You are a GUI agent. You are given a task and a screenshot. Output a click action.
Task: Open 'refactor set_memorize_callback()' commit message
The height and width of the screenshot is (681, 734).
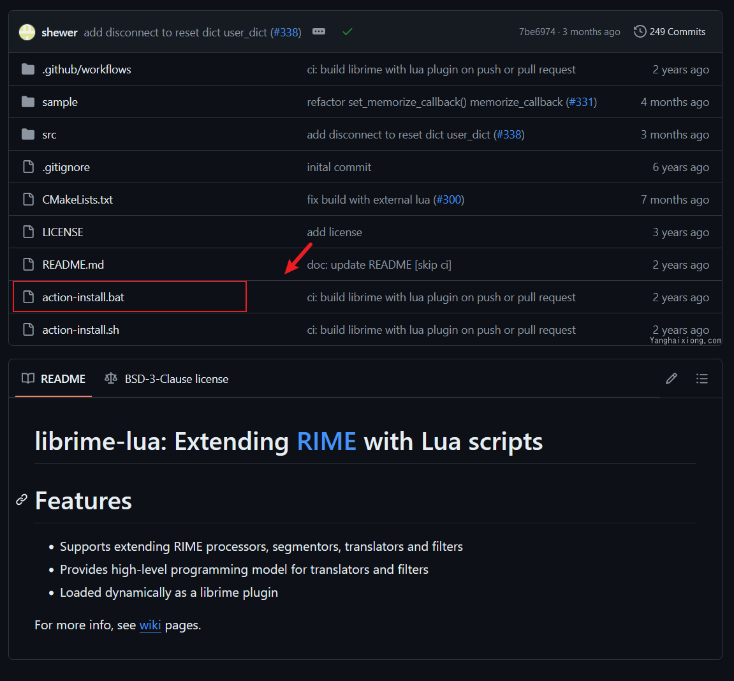pos(435,102)
